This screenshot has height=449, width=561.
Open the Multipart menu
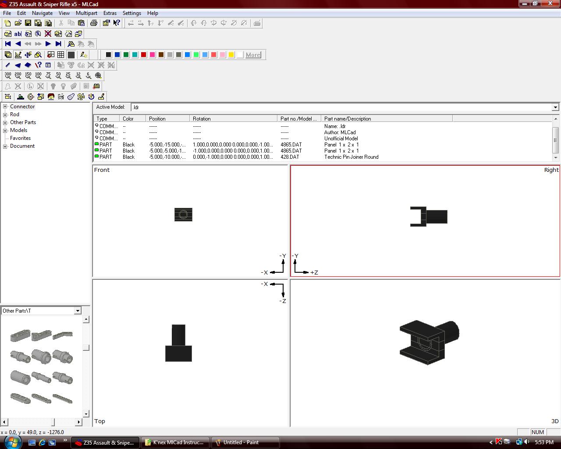(86, 13)
